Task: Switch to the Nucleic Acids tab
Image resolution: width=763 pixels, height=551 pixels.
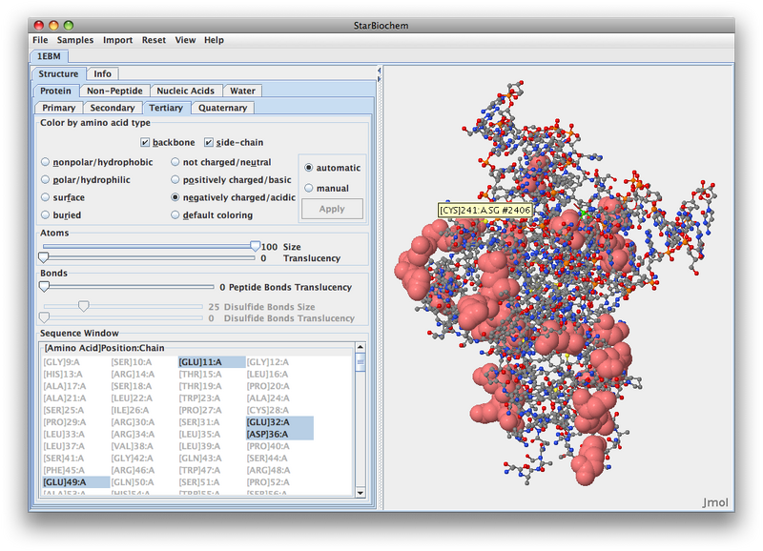Action: pyautogui.click(x=184, y=91)
